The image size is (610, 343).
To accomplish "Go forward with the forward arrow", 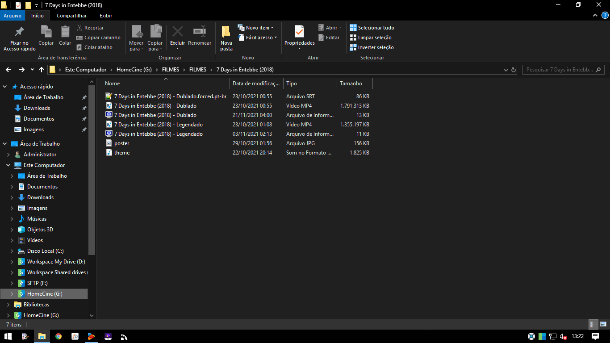I will (x=21, y=70).
